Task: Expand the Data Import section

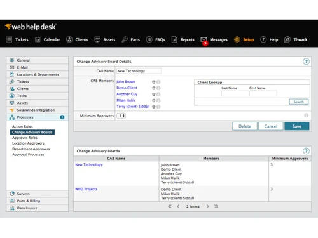Action: point(38,208)
